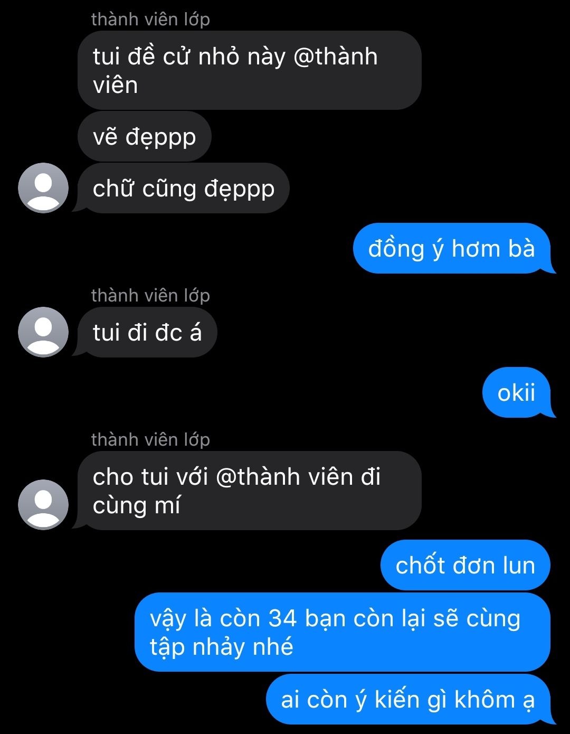Viewport: 570px width, 734px height.
Task: Select the "chốt đơn lun" message
Action: click(x=465, y=565)
